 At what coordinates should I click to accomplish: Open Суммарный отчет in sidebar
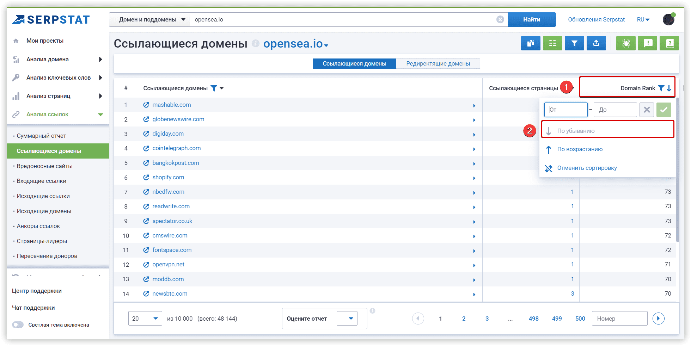(x=41, y=136)
